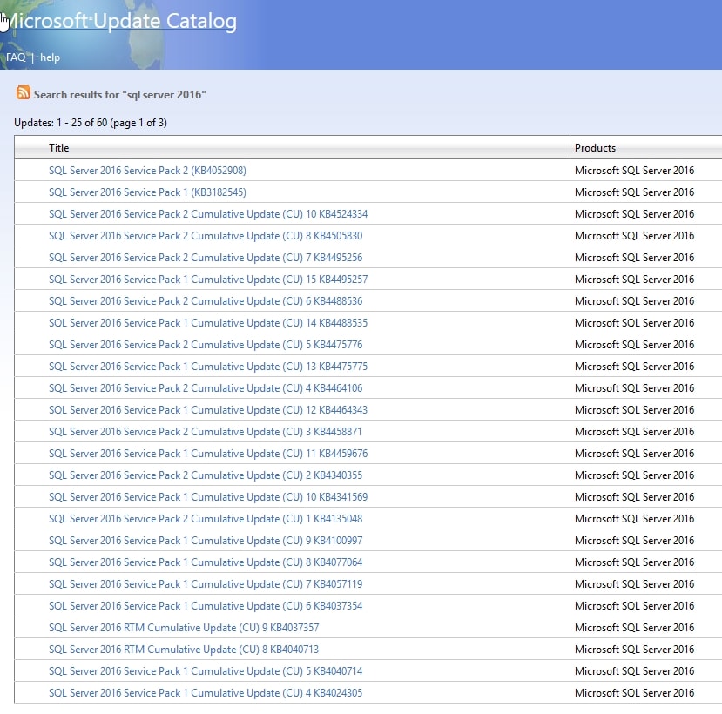The width and height of the screenshot is (722, 714).
Task: Open SP2 Cumulative Update 7 KB4495256
Action: click(206, 258)
